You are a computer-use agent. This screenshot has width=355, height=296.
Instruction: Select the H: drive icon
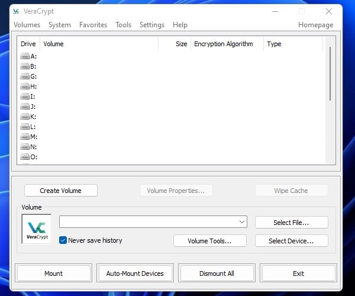click(x=25, y=86)
